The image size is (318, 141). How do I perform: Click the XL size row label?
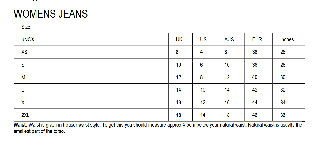[x=24, y=103]
